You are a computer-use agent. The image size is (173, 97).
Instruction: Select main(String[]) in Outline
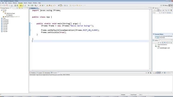[x=164, y=48]
